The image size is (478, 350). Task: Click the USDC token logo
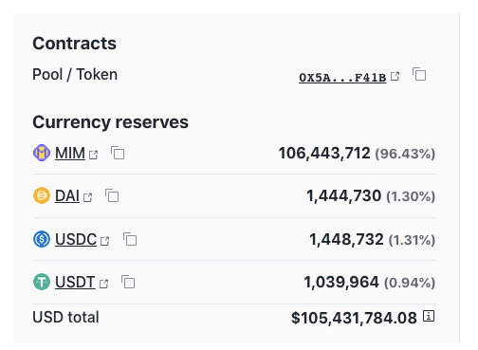click(42, 239)
